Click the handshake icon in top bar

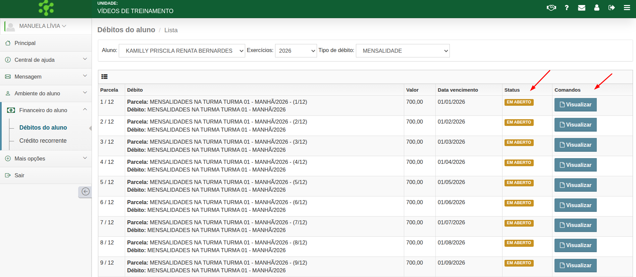[x=551, y=8]
